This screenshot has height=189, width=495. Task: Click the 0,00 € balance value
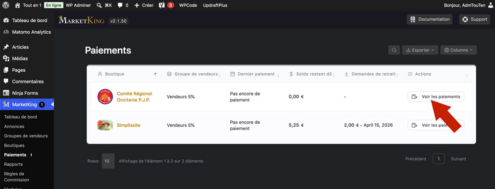coord(296,96)
